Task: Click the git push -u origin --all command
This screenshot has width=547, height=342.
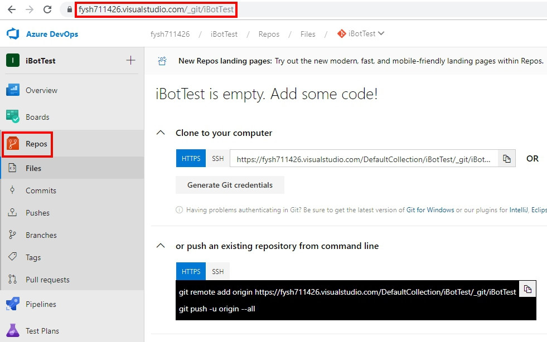Action: click(217, 309)
